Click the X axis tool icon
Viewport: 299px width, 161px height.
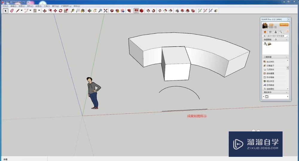pos(205,11)
